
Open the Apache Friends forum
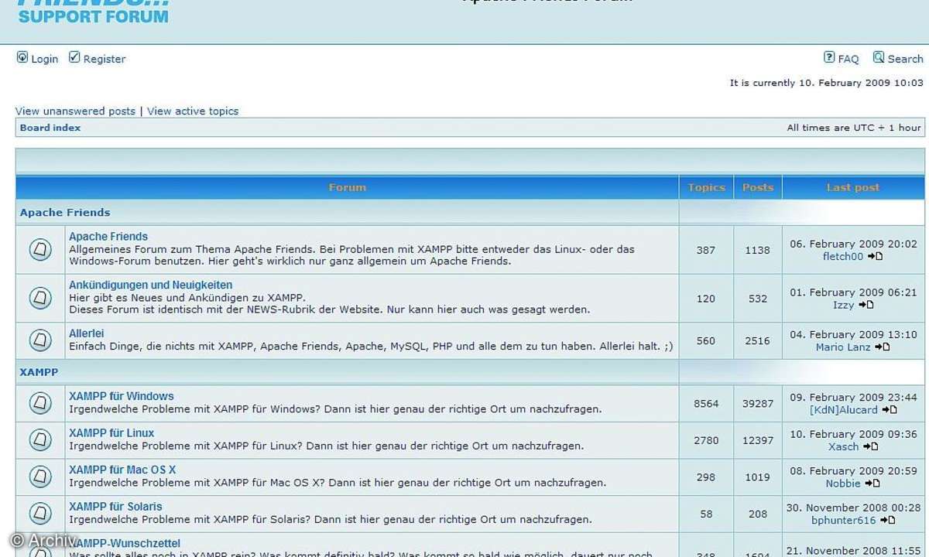(108, 237)
